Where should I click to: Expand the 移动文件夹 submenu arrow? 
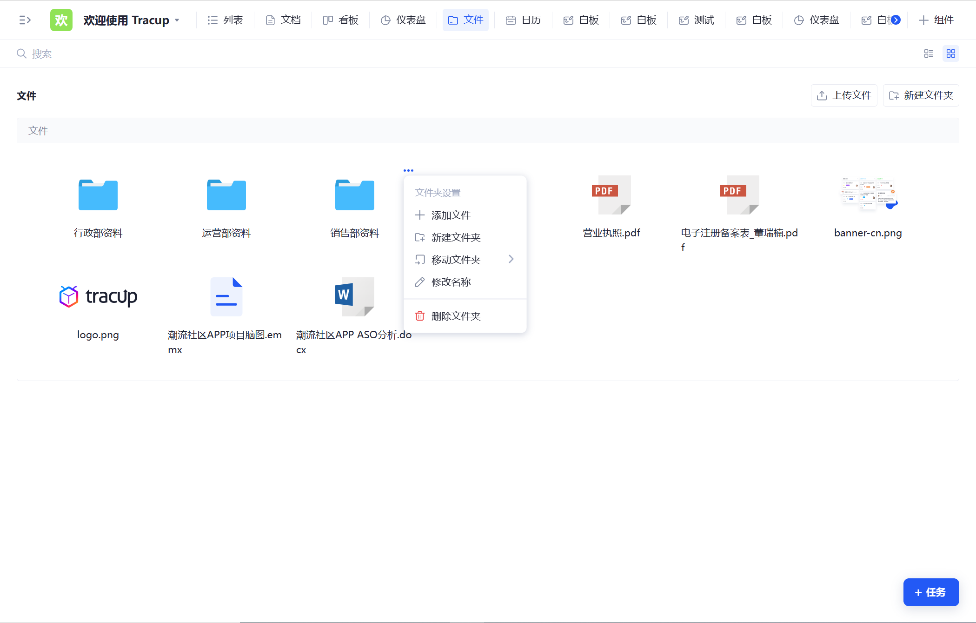[511, 259]
